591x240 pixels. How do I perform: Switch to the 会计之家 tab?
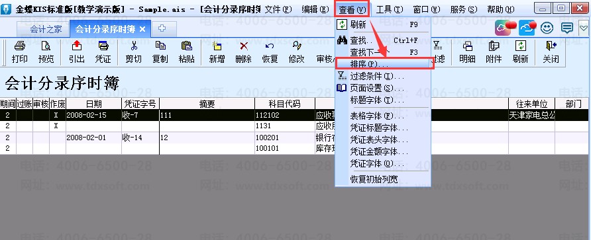pos(46,29)
